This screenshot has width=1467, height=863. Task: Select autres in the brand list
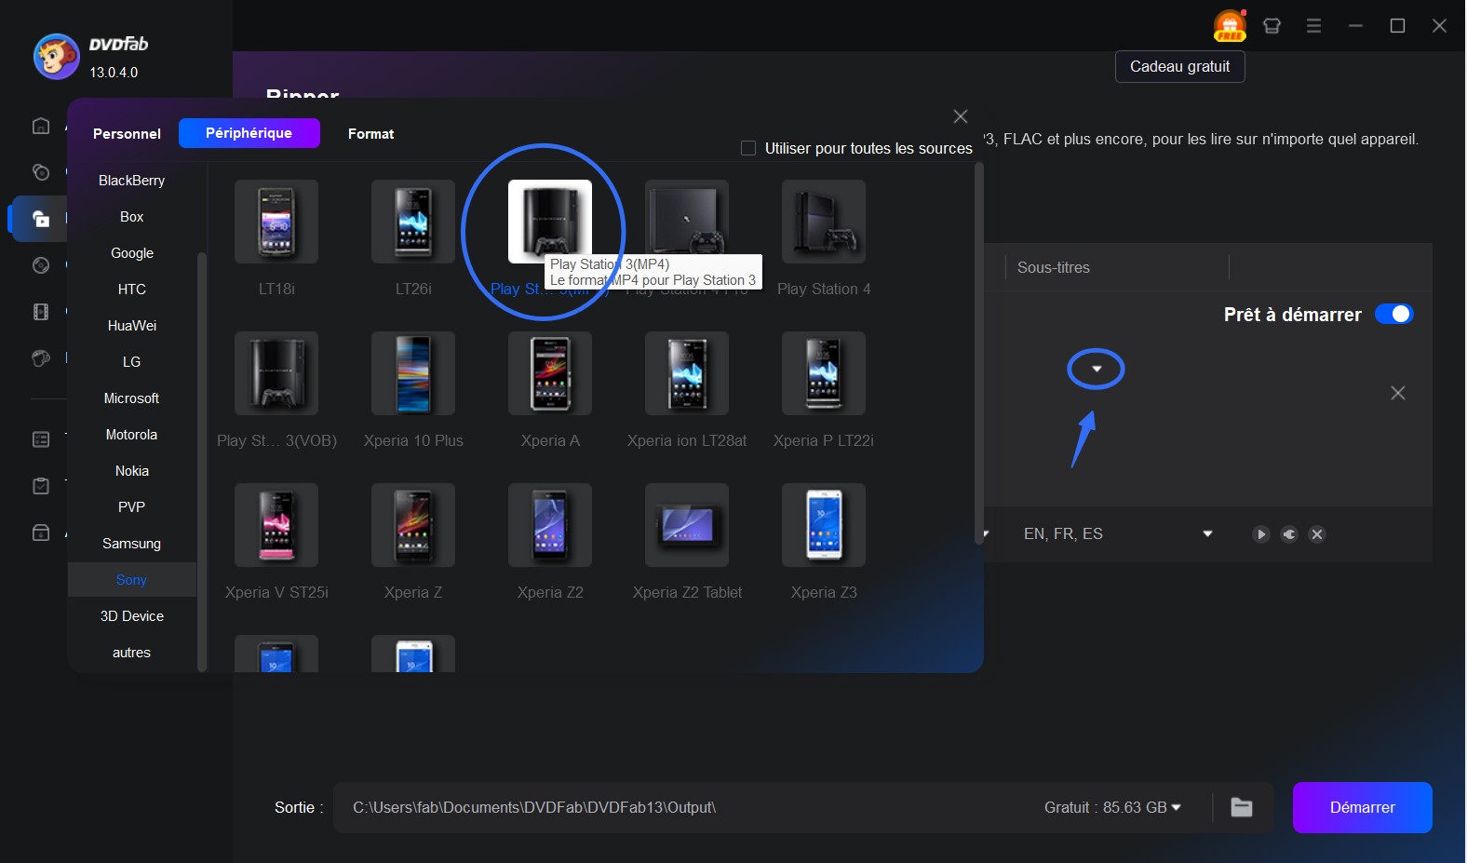coord(131,653)
